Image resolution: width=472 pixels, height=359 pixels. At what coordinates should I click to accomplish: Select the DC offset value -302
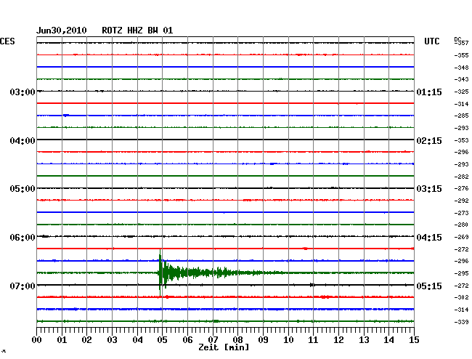coord(461,297)
